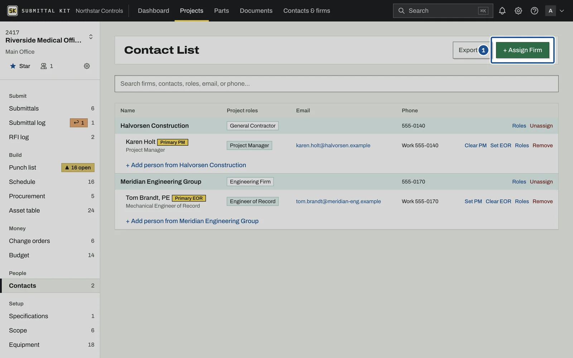The height and width of the screenshot is (358, 573).
Task: Open Change orders
Action: 50,241
